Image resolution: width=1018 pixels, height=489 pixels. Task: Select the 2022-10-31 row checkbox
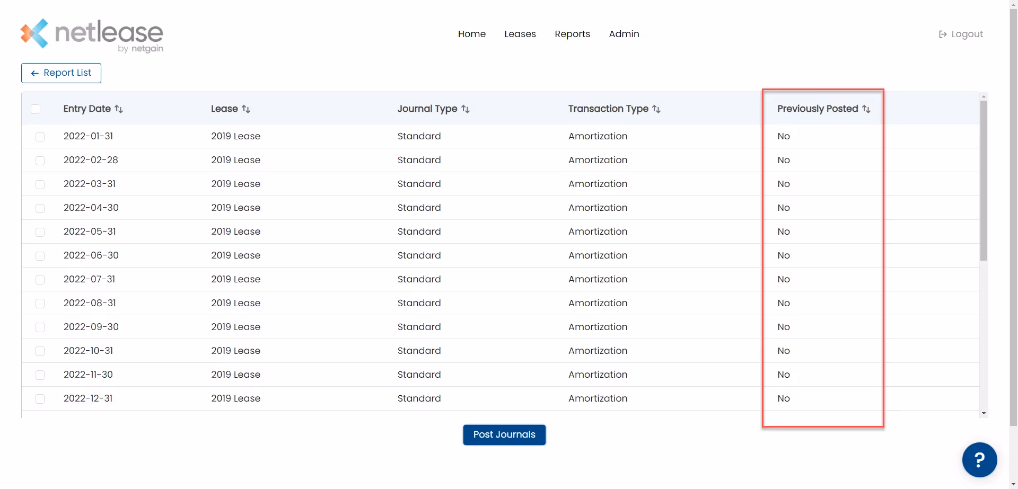coord(40,351)
